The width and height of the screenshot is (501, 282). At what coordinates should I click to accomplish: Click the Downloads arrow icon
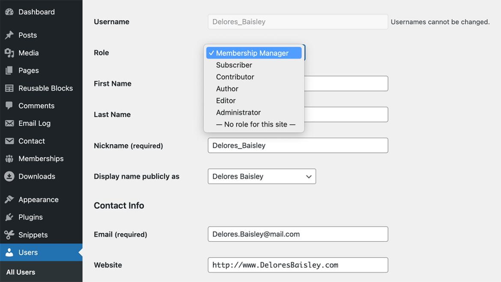(9, 176)
